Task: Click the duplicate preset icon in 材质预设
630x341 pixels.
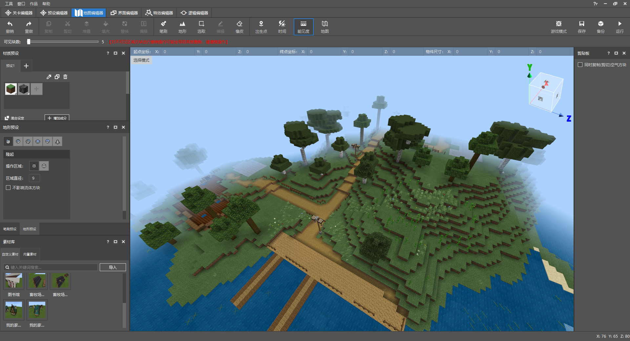Action: click(x=57, y=77)
